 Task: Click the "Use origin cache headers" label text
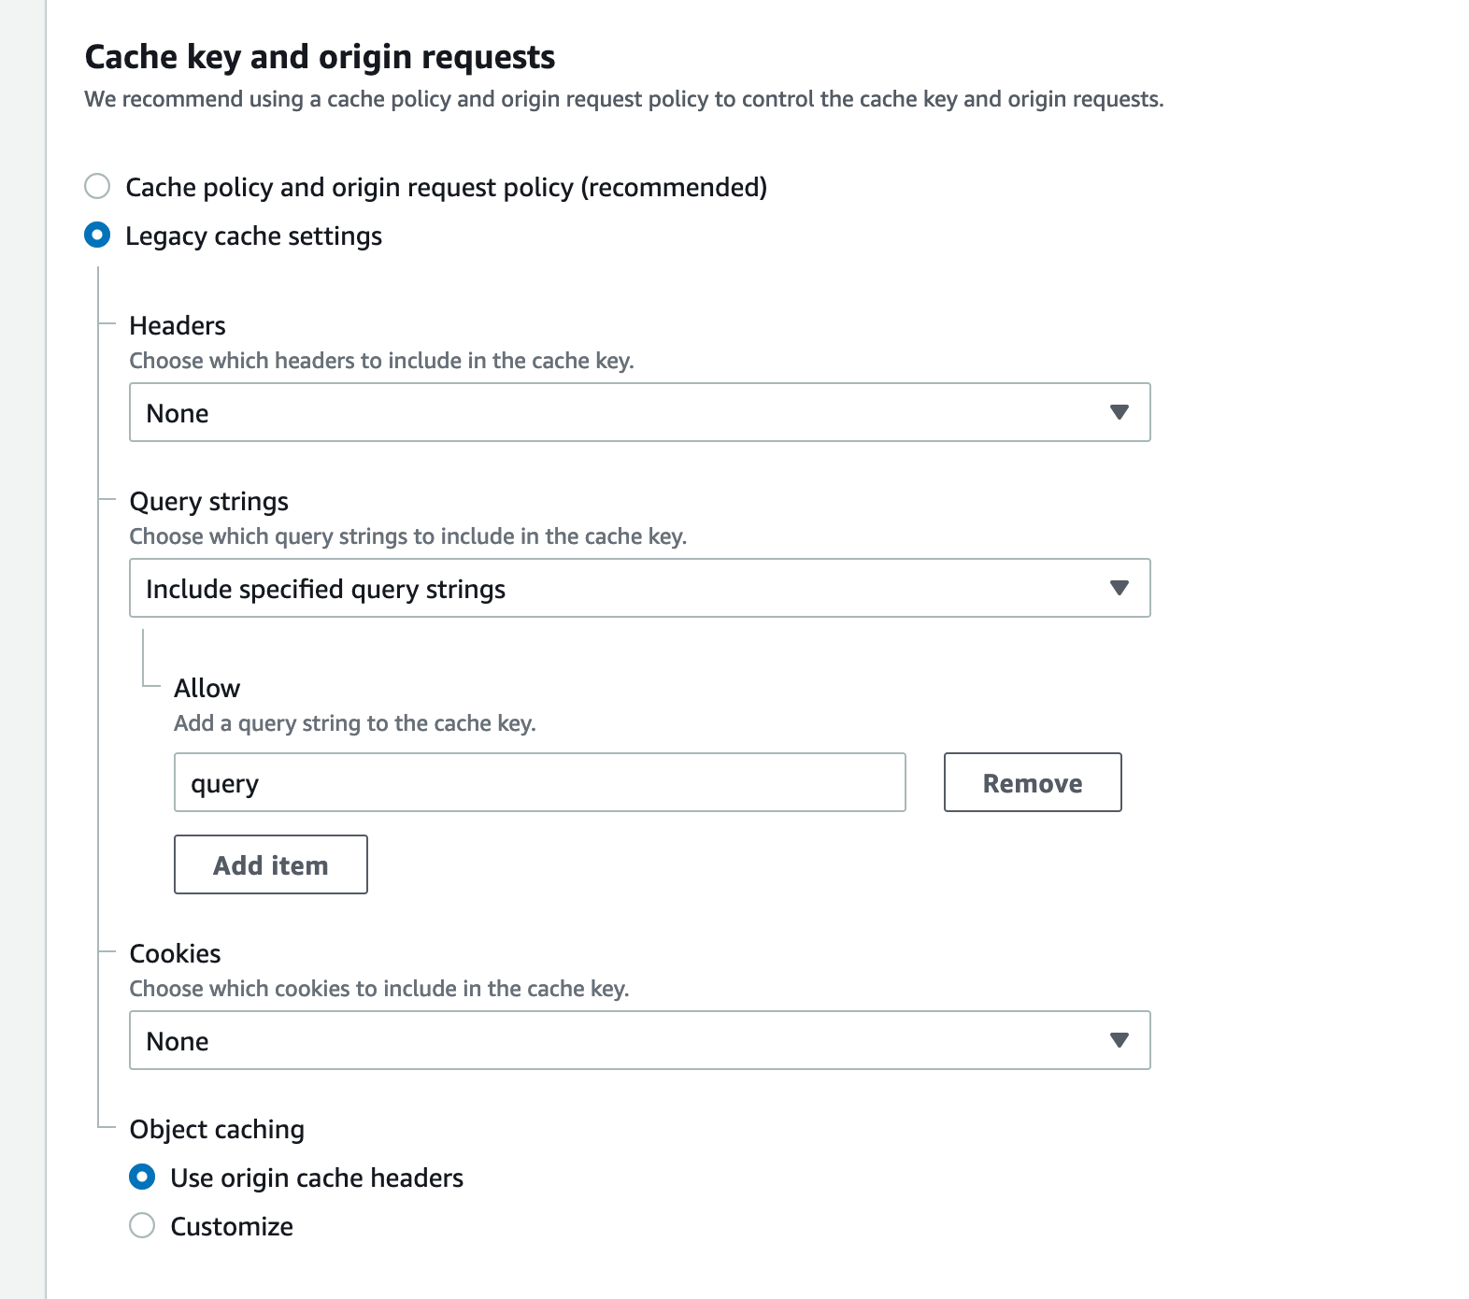(317, 1178)
